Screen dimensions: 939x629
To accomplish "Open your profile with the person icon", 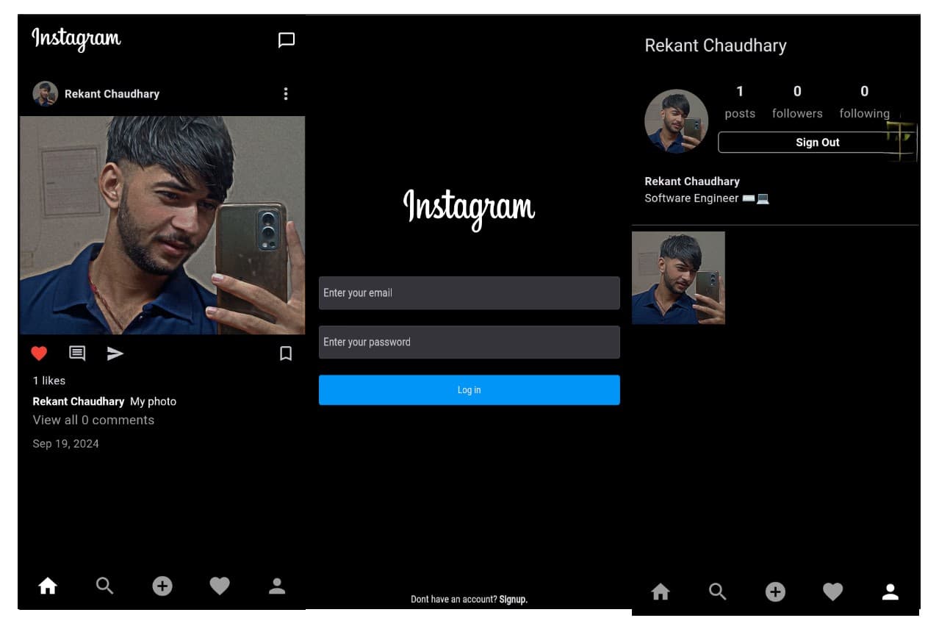I will [276, 586].
